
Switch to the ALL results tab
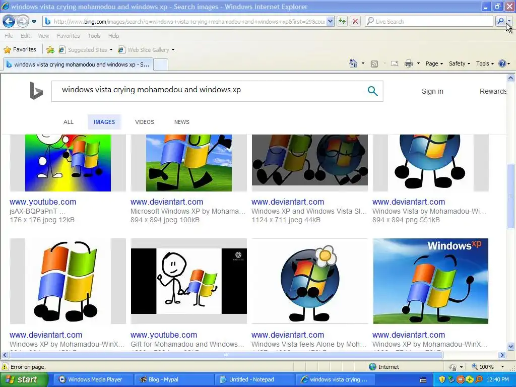click(x=69, y=122)
